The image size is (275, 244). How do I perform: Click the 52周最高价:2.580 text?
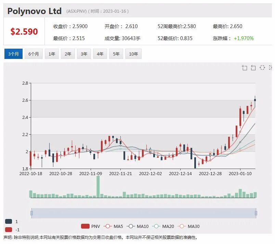(176, 26)
